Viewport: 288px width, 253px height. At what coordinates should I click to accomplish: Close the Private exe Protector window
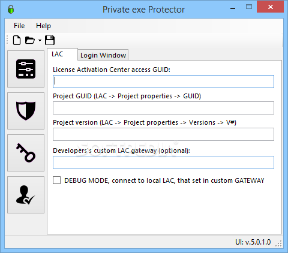[x=271, y=7]
